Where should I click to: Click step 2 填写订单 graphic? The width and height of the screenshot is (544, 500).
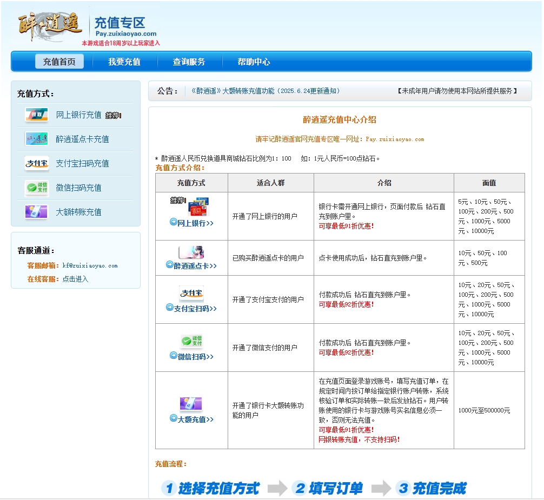(x=328, y=488)
